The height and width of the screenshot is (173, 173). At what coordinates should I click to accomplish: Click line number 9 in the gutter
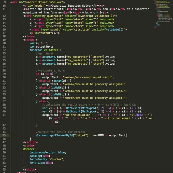tap(5, 2)
